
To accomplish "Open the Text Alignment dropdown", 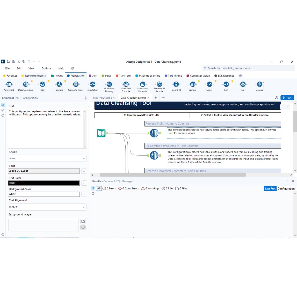I will (47, 207).
